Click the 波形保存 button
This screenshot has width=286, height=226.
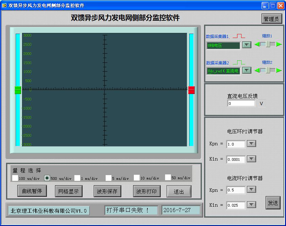click(108, 191)
